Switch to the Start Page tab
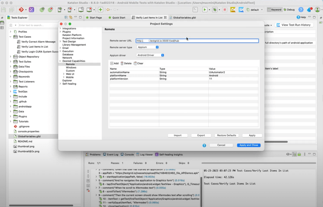This screenshot has height=207, width=323. coord(94,17)
